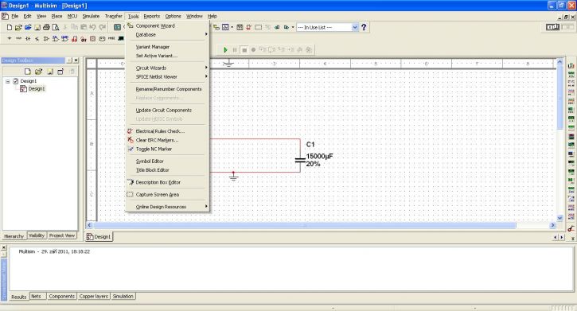The image size is (577, 311).
Task: Select the Design1 sheet tab
Action: pos(99,237)
